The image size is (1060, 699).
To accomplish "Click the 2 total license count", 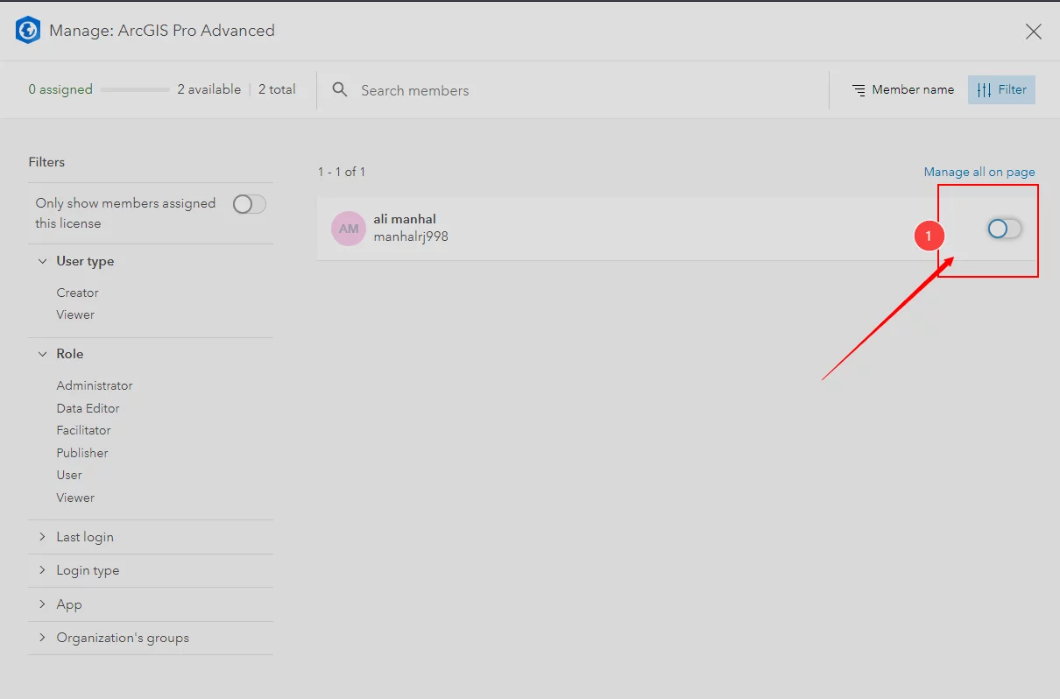I will tap(277, 89).
